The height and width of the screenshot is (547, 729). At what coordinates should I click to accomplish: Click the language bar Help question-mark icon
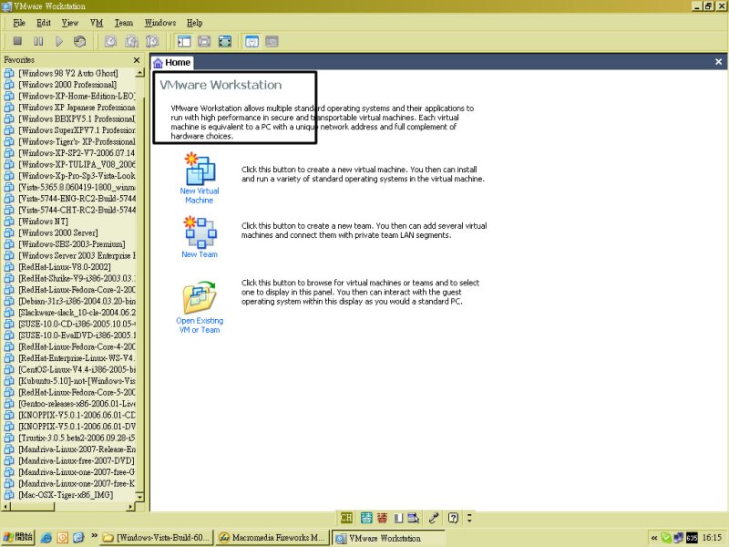pos(453,518)
